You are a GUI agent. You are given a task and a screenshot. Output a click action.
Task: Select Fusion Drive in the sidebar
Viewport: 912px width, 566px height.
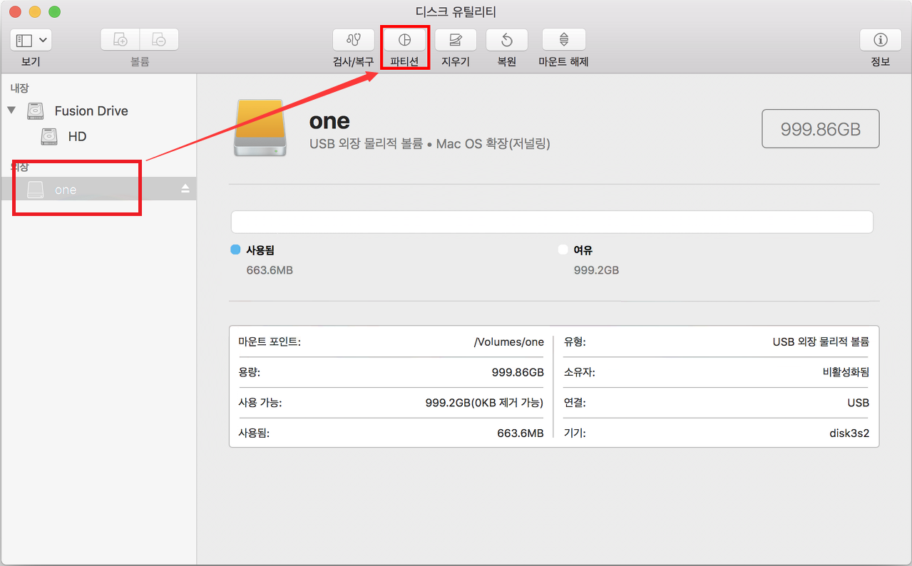91,111
